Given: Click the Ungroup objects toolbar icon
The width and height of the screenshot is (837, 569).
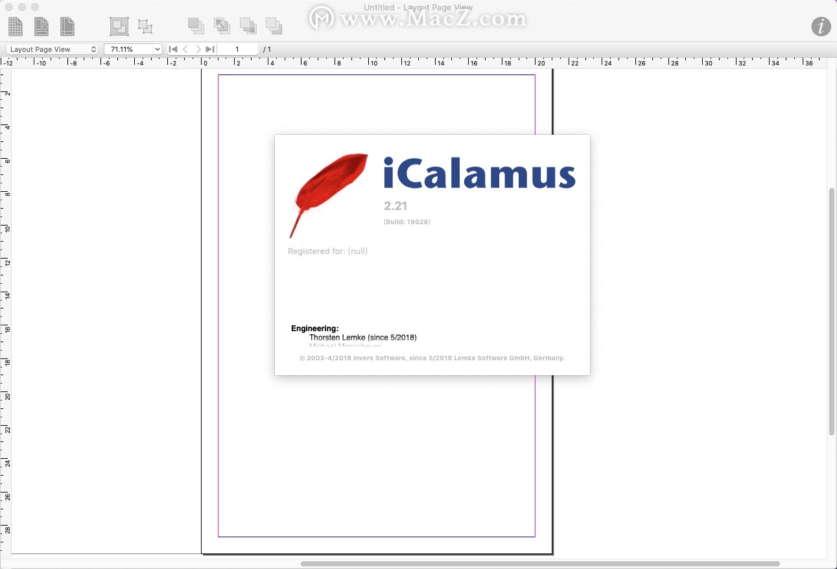Looking at the screenshot, I should coord(145,27).
